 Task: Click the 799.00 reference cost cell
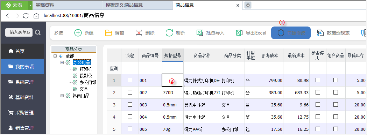[x=270, y=81]
